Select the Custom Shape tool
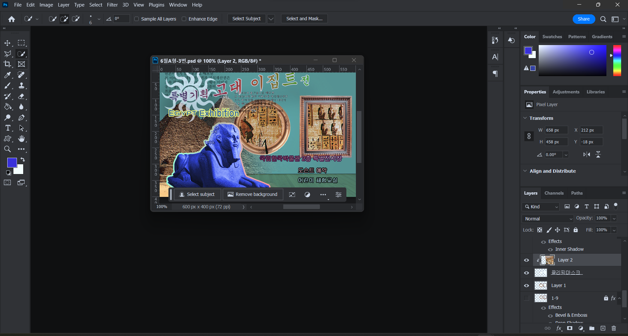The width and height of the screenshot is (628, 336). tap(7, 139)
